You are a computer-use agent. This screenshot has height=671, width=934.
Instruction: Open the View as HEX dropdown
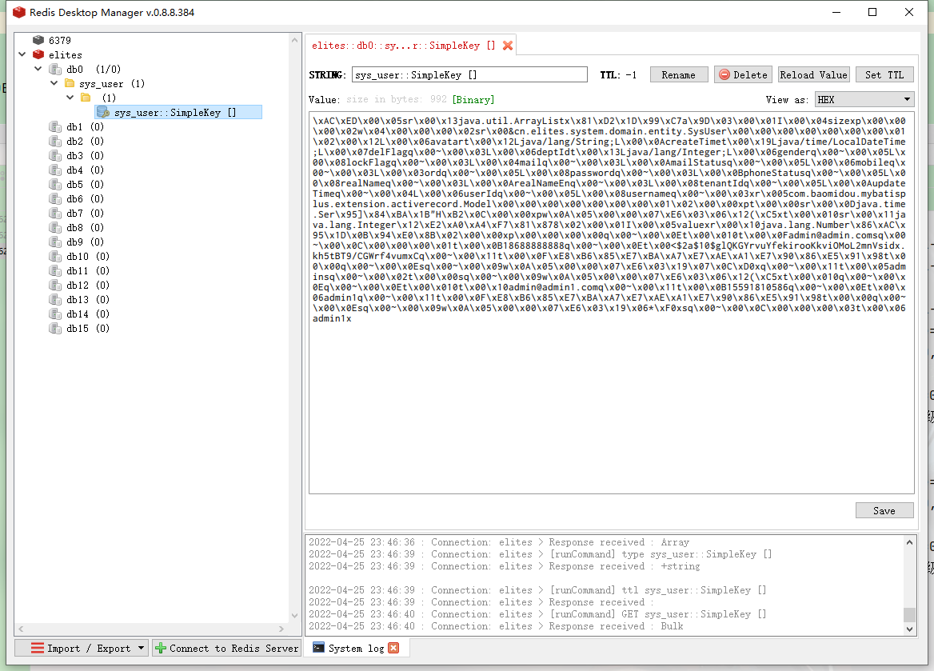864,99
